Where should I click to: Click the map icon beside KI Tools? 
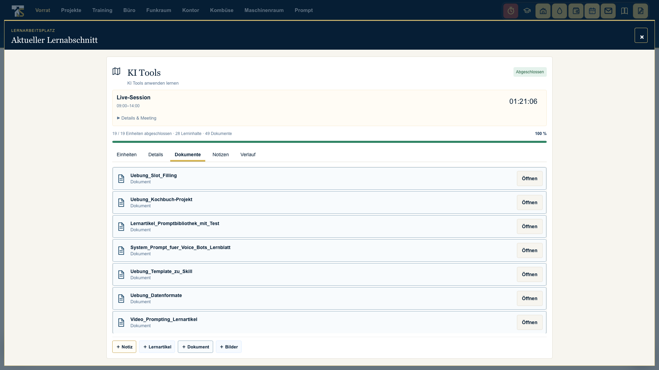point(116,71)
